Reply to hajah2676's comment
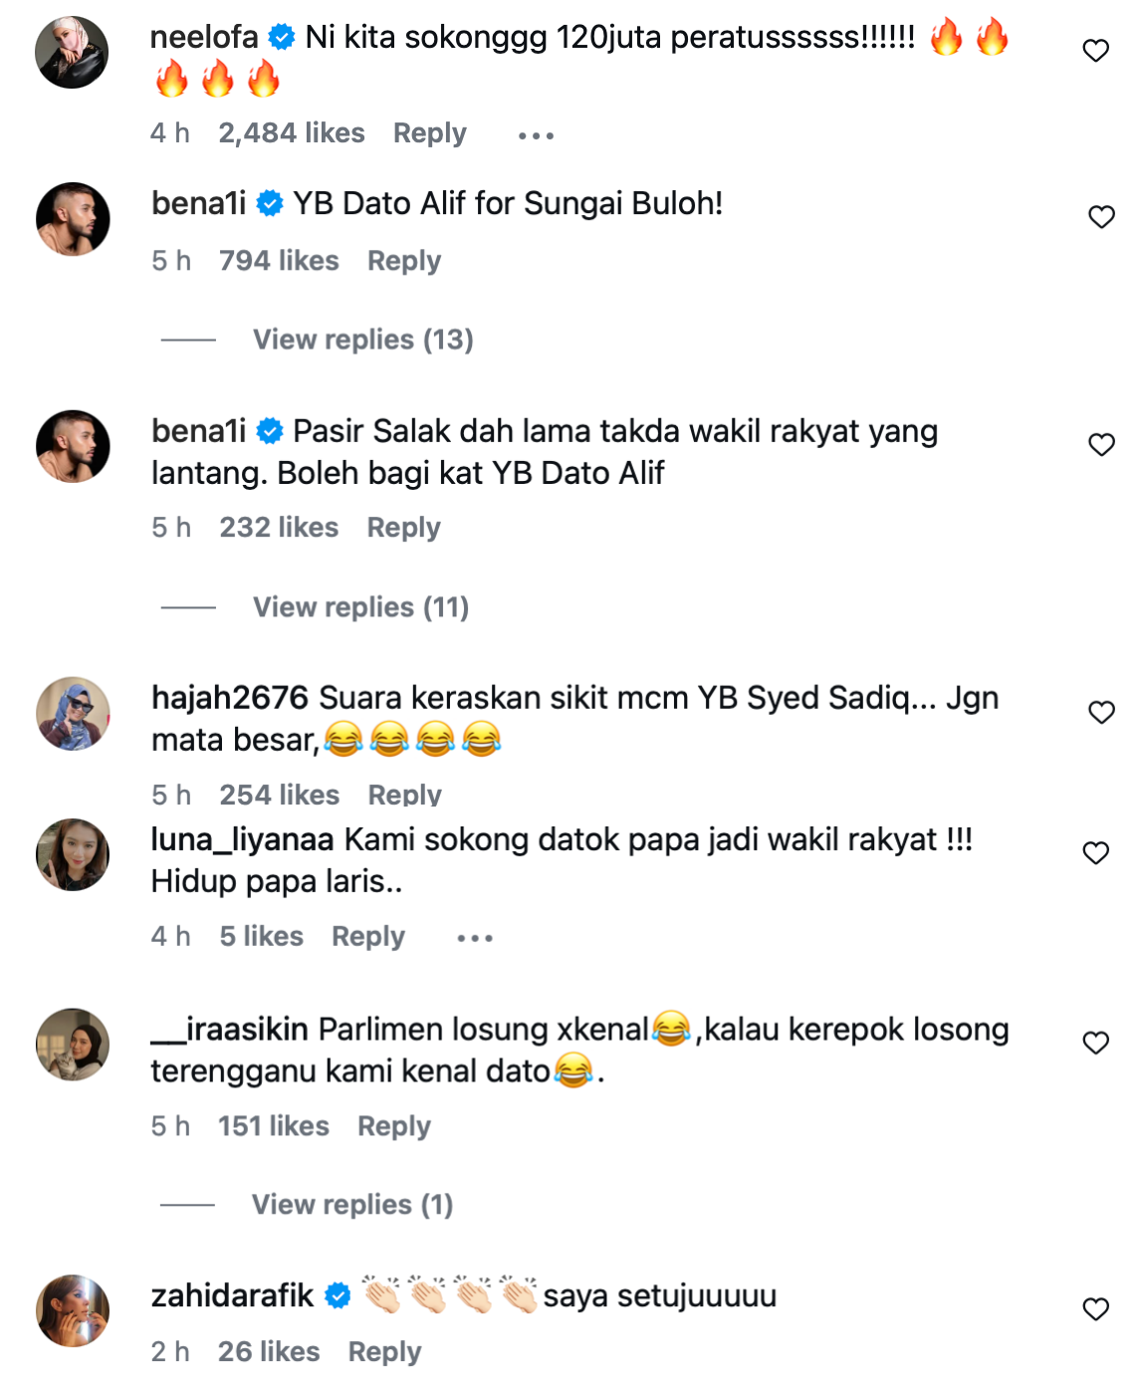 (404, 795)
